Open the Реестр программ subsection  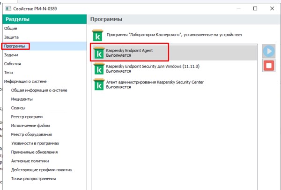[27, 117]
